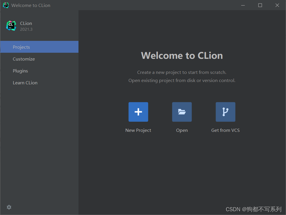Click the CLion name in the sidebar
Image resolution: width=286 pixels, height=215 pixels.
[x=26, y=23]
